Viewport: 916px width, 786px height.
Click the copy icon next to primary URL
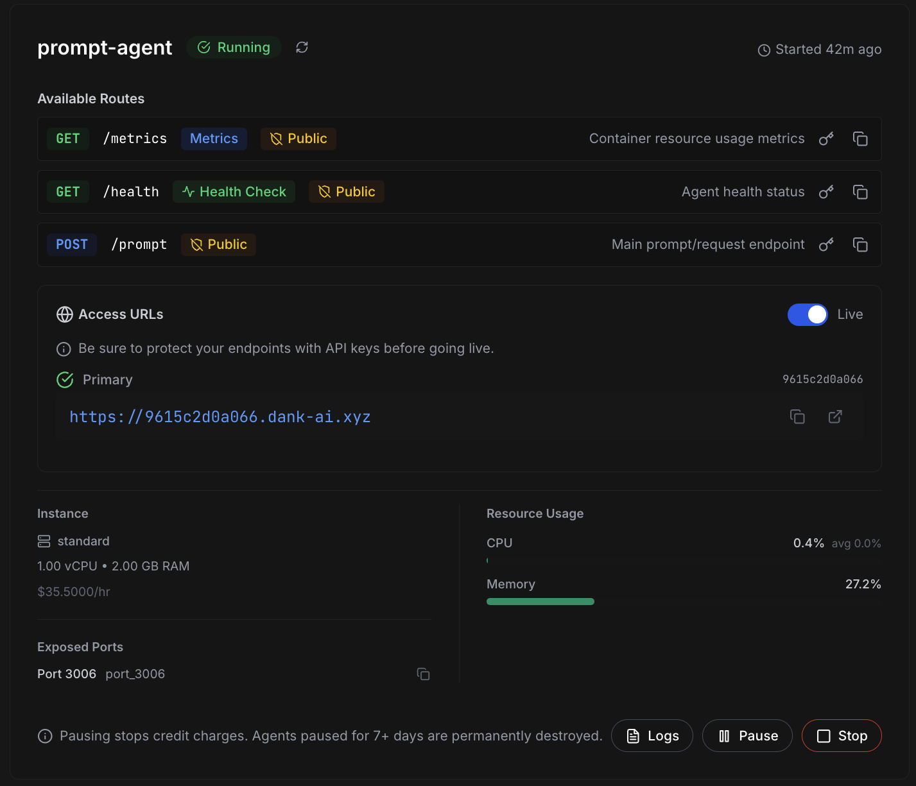tap(797, 416)
